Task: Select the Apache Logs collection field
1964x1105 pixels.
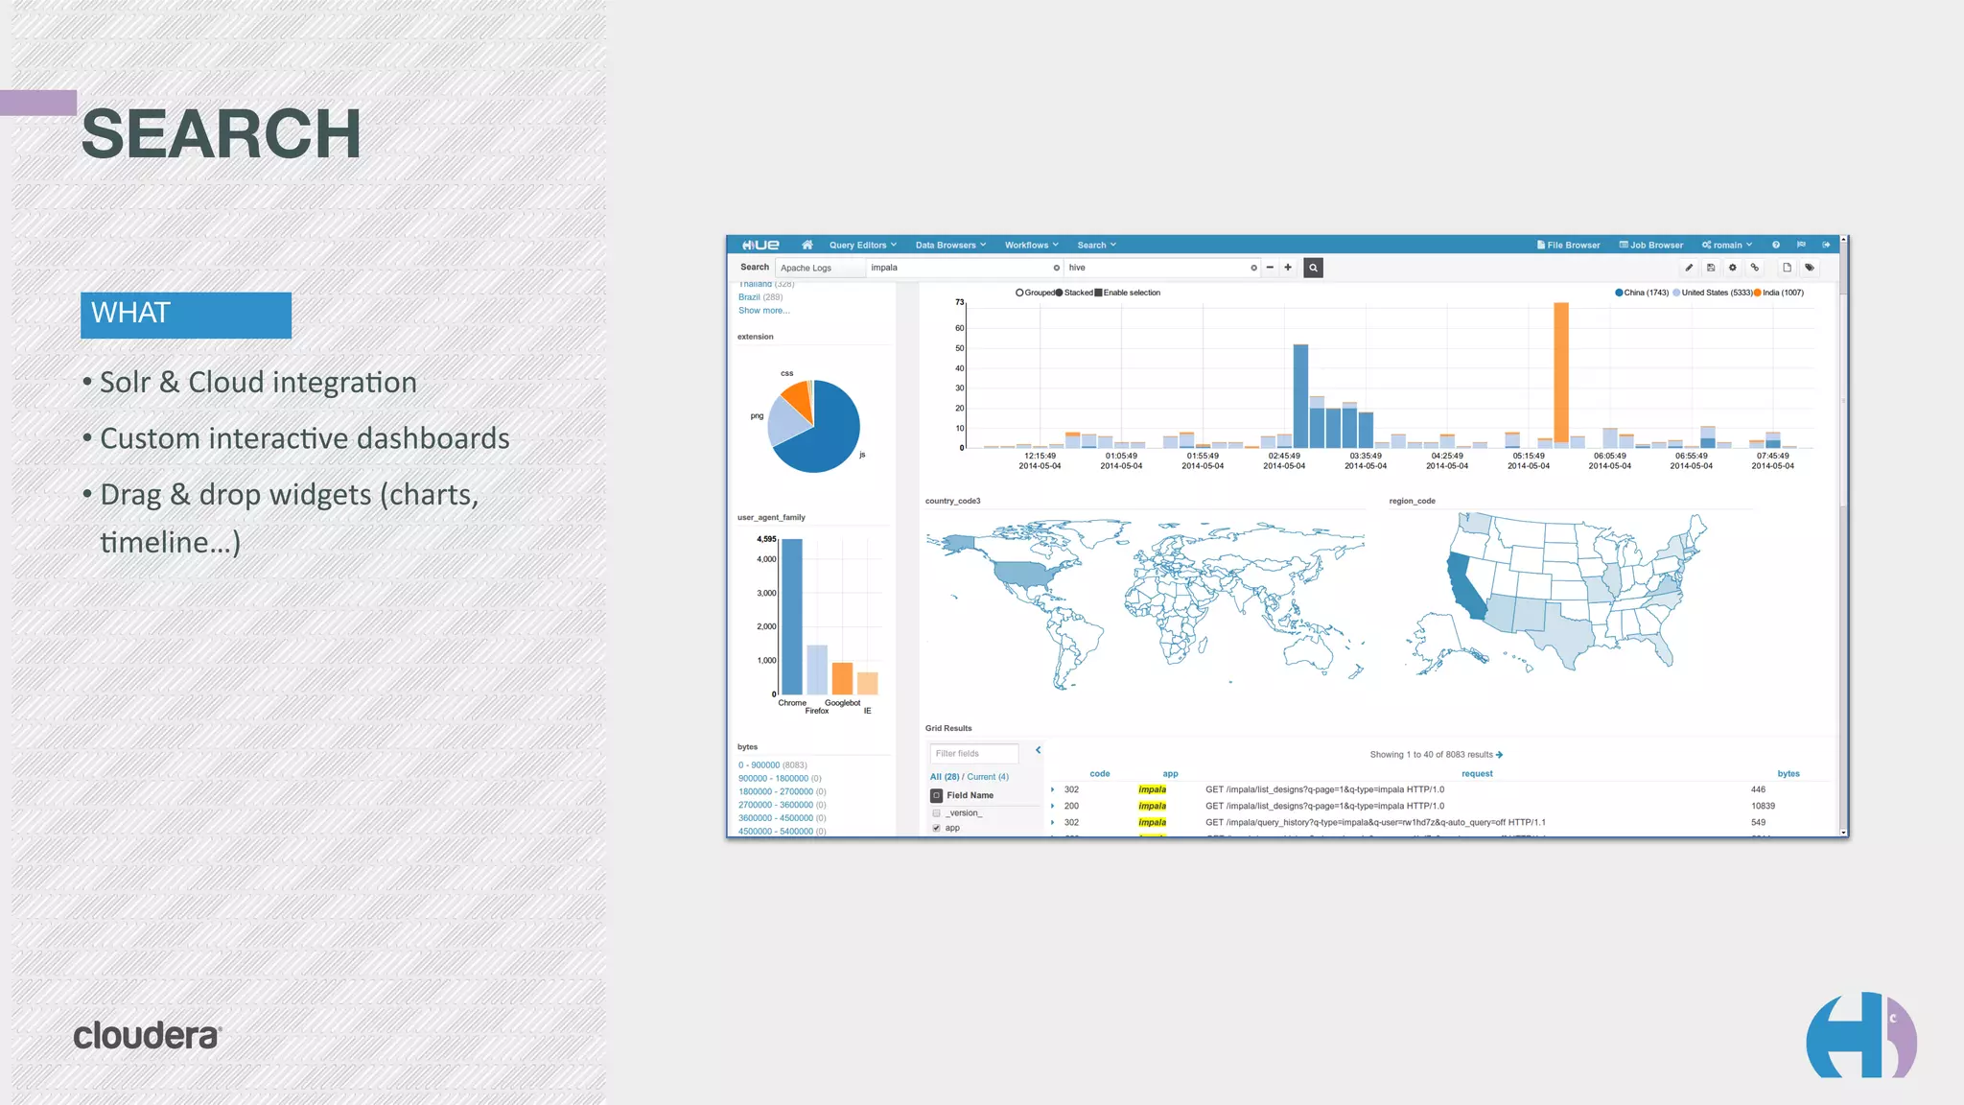Action: (x=819, y=268)
